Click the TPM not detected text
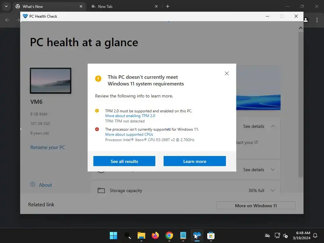This screenshot has height=243, width=324. 125,121
